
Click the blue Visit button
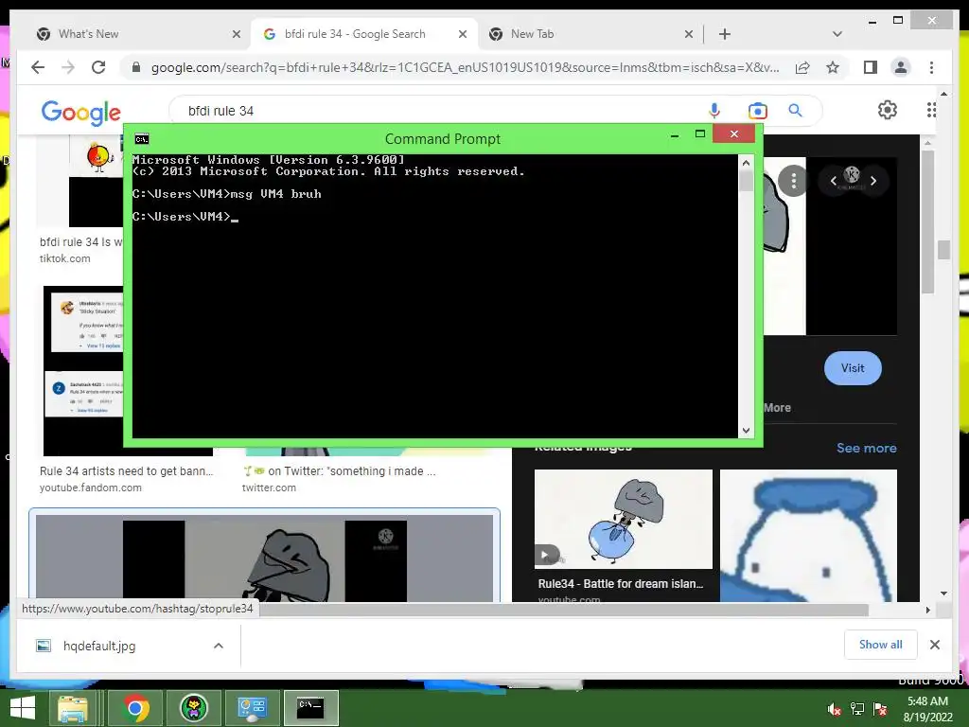[853, 368]
